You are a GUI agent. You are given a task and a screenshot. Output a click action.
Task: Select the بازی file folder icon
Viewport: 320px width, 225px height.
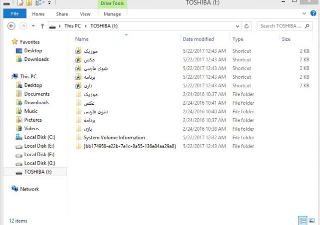[x=78, y=129]
